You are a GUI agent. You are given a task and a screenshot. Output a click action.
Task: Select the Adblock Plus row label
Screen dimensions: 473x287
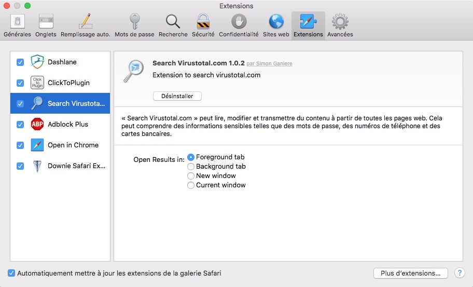pos(68,124)
